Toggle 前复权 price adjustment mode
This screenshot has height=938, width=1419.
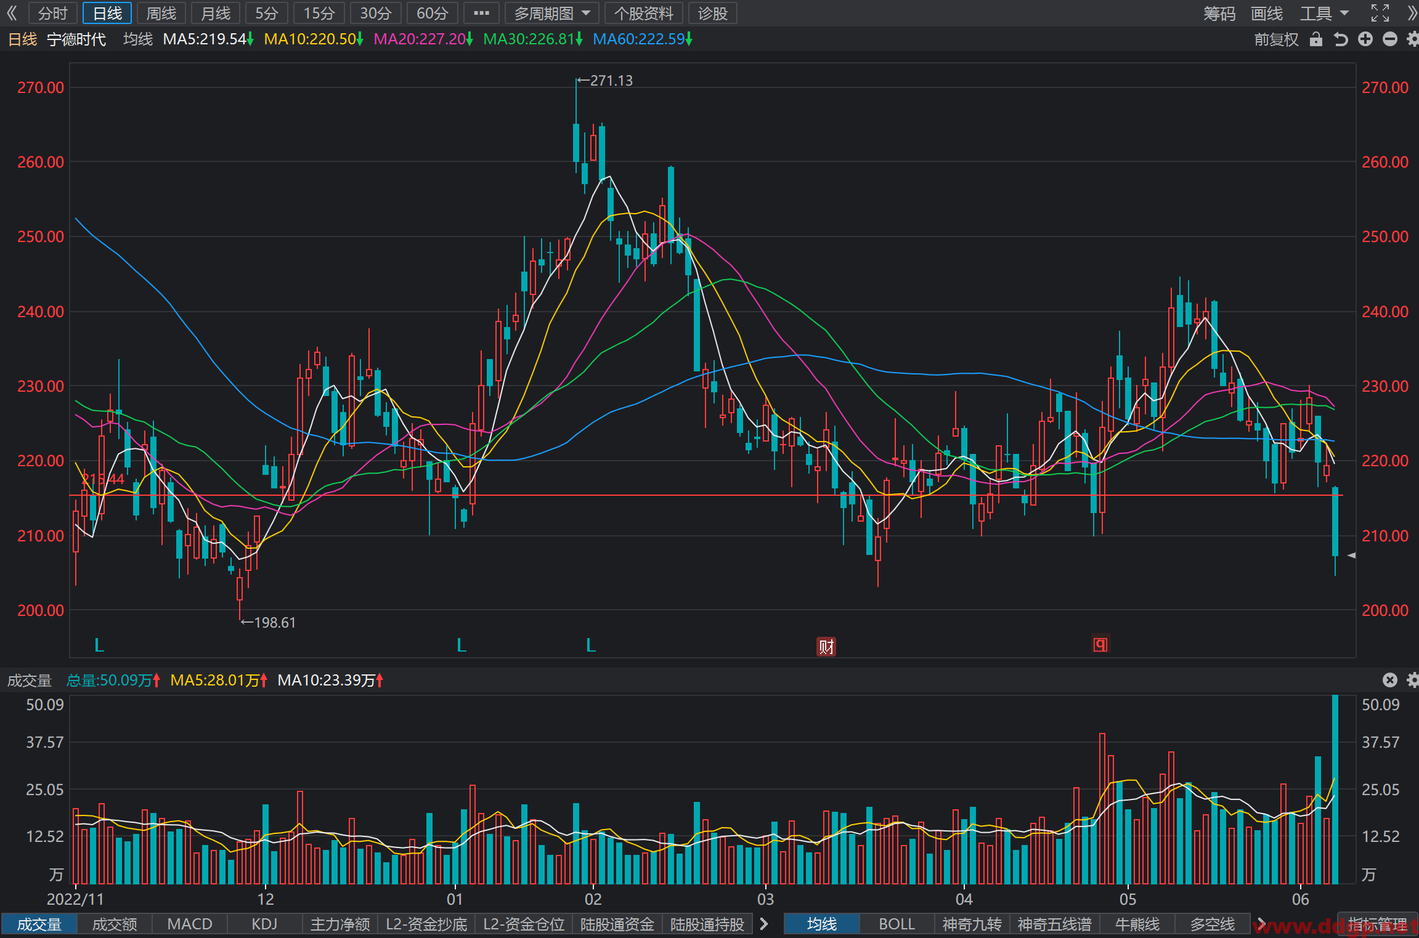(x=1276, y=39)
